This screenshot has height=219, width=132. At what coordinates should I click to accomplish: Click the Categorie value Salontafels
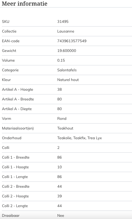click(x=67, y=70)
